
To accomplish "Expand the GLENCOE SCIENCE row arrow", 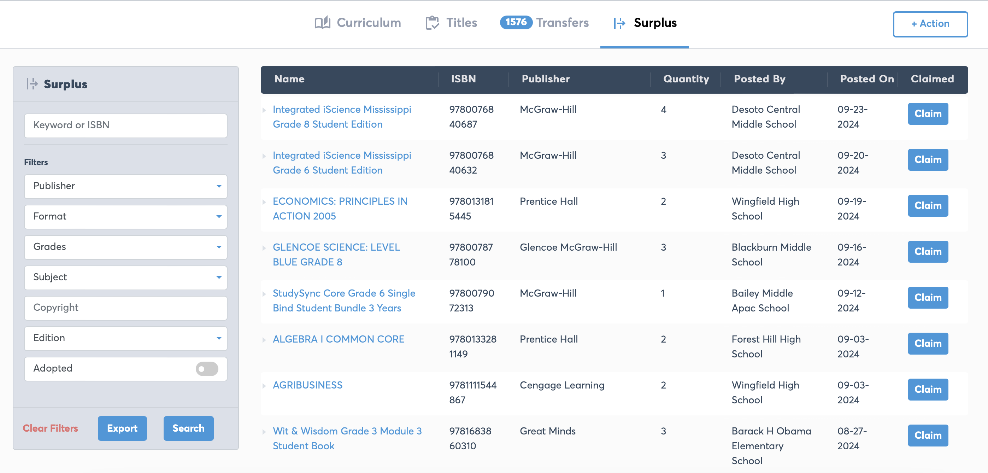I will 264,248.
